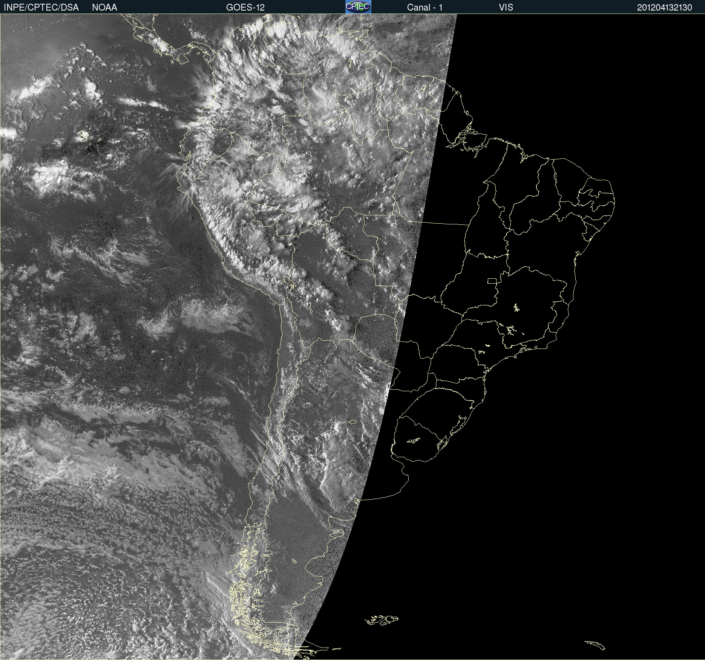The image size is (705, 660).
Task: Click the GOES-12 satellite label
Action: [x=245, y=8]
